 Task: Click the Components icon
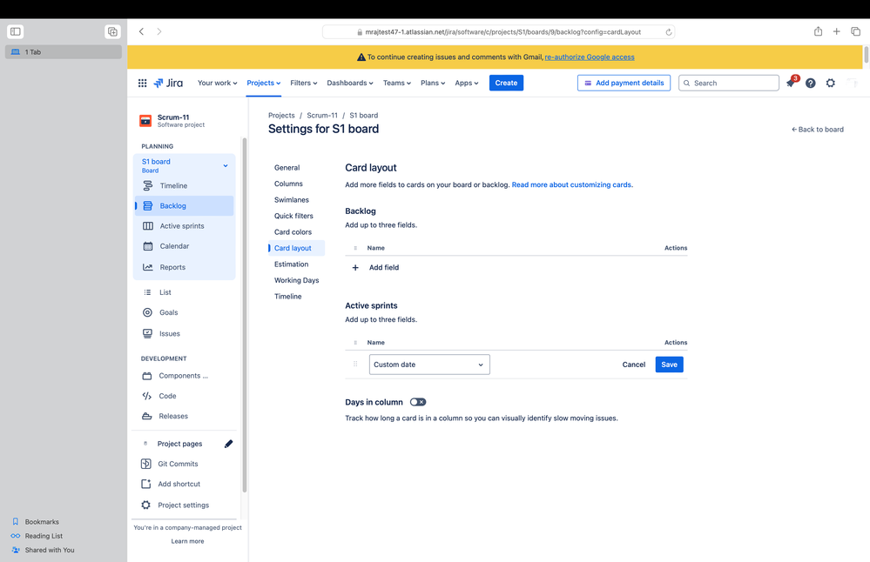click(146, 376)
